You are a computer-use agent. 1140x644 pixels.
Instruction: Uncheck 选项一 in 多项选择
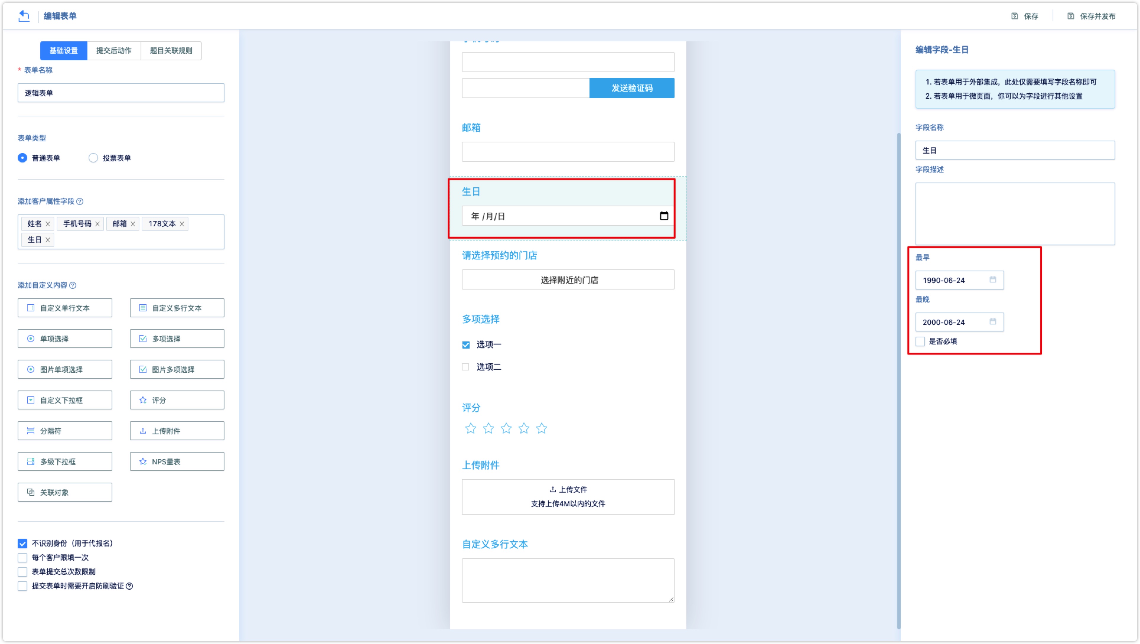[x=465, y=345]
